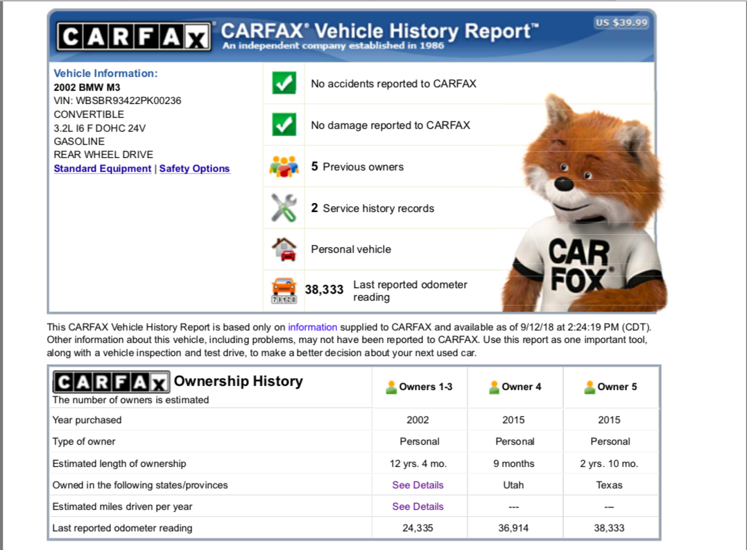Click the 'Owner 5' column header

(617, 387)
